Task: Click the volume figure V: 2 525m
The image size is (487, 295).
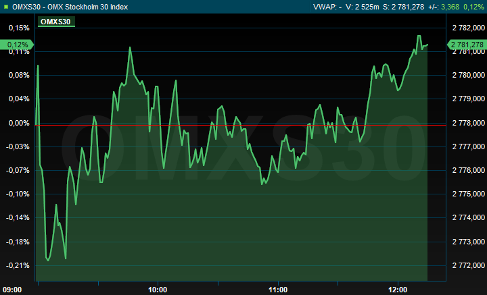Action: (363, 7)
